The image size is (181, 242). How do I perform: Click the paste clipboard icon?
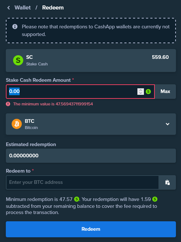pos(168,182)
